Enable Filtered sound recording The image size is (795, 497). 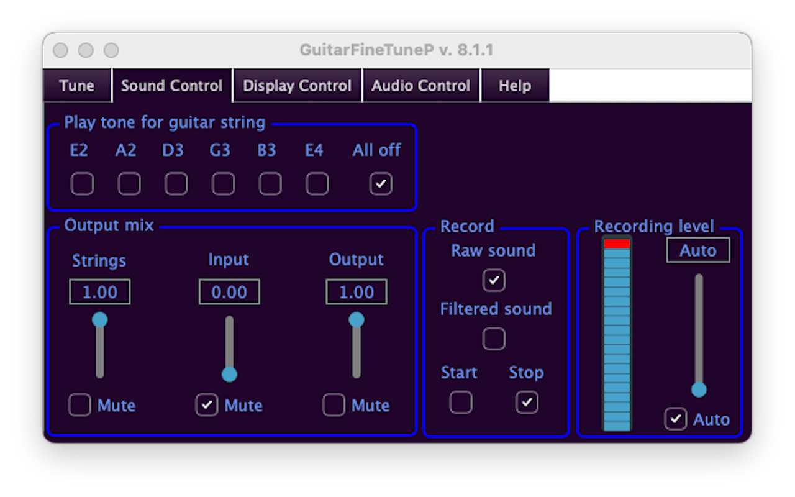click(x=494, y=339)
